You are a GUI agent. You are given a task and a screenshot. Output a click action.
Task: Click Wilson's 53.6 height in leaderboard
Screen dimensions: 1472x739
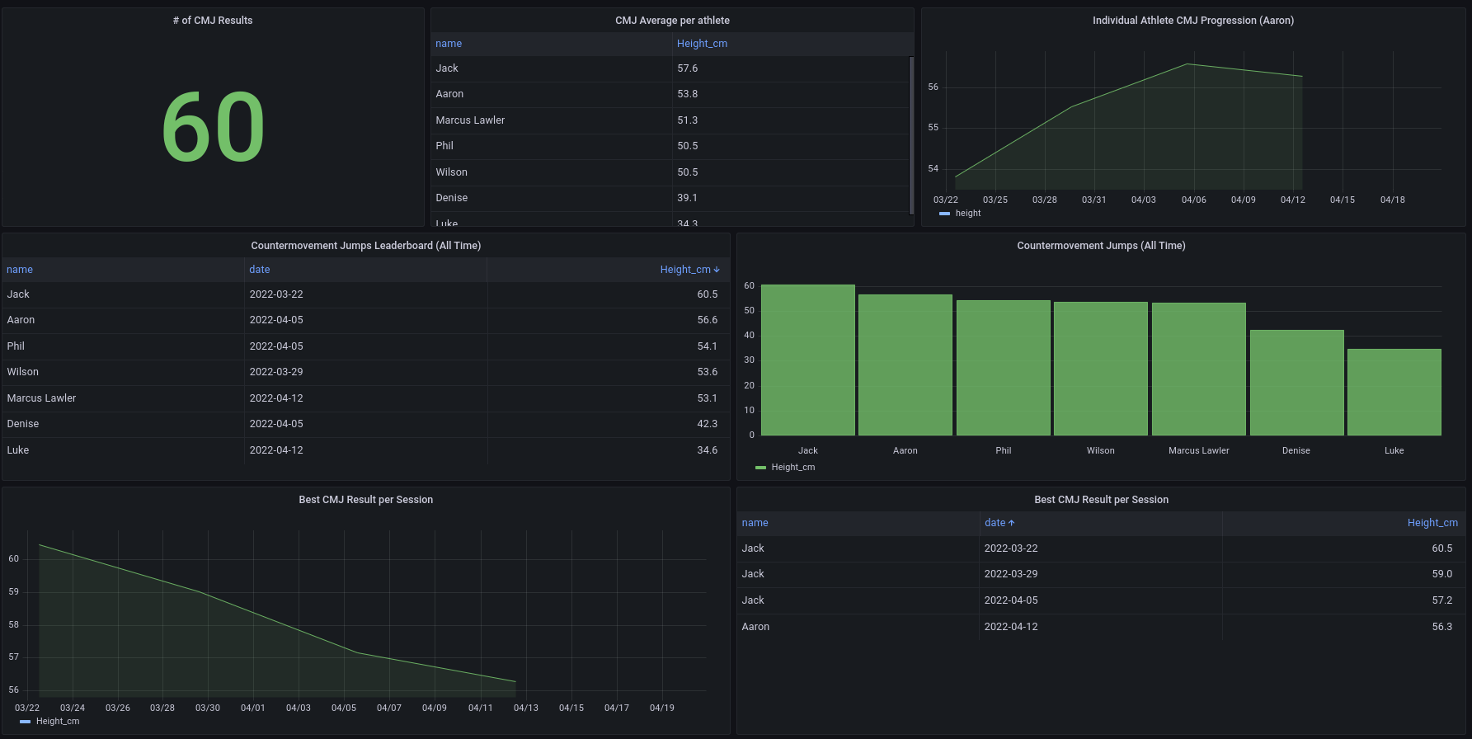[x=708, y=372]
